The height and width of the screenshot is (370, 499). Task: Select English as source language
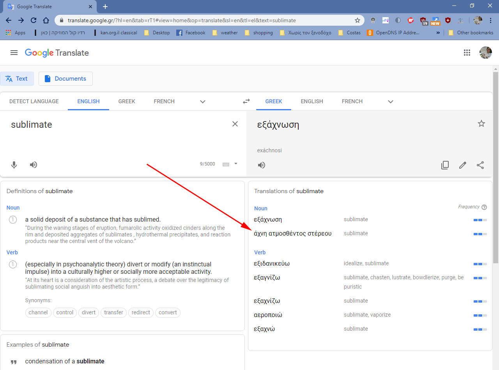(x=88, y=101)
